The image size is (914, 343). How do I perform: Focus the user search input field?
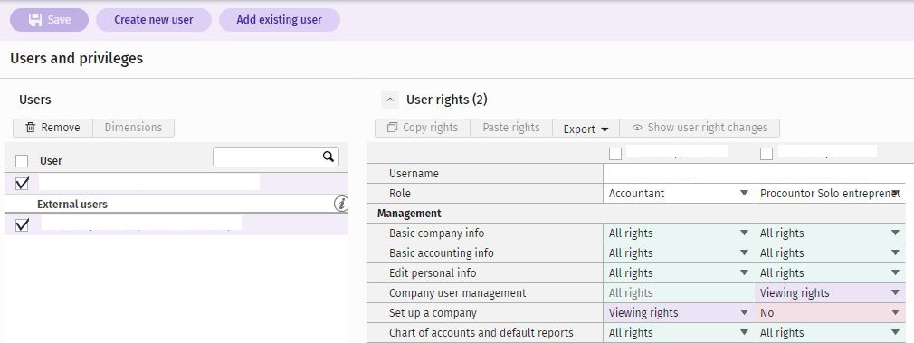(x=276, y=157)
